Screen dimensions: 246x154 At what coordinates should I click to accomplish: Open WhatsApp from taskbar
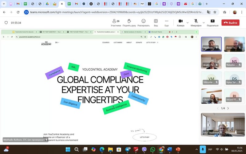click(153, 149)
